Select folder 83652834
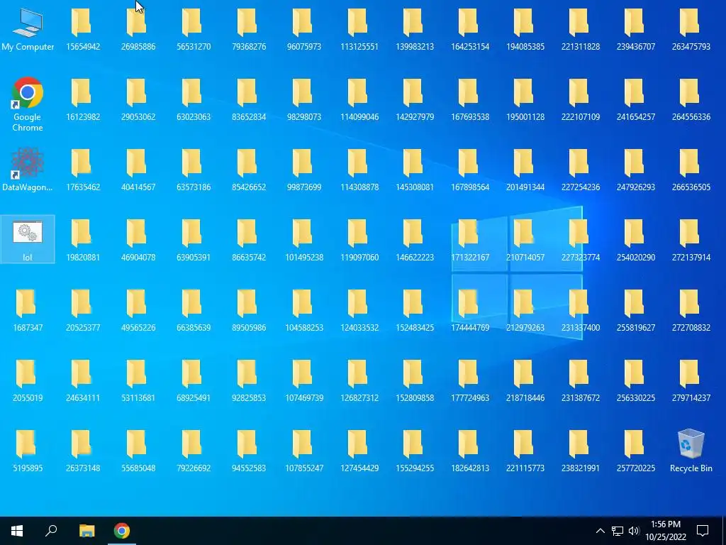 [249, 99]
